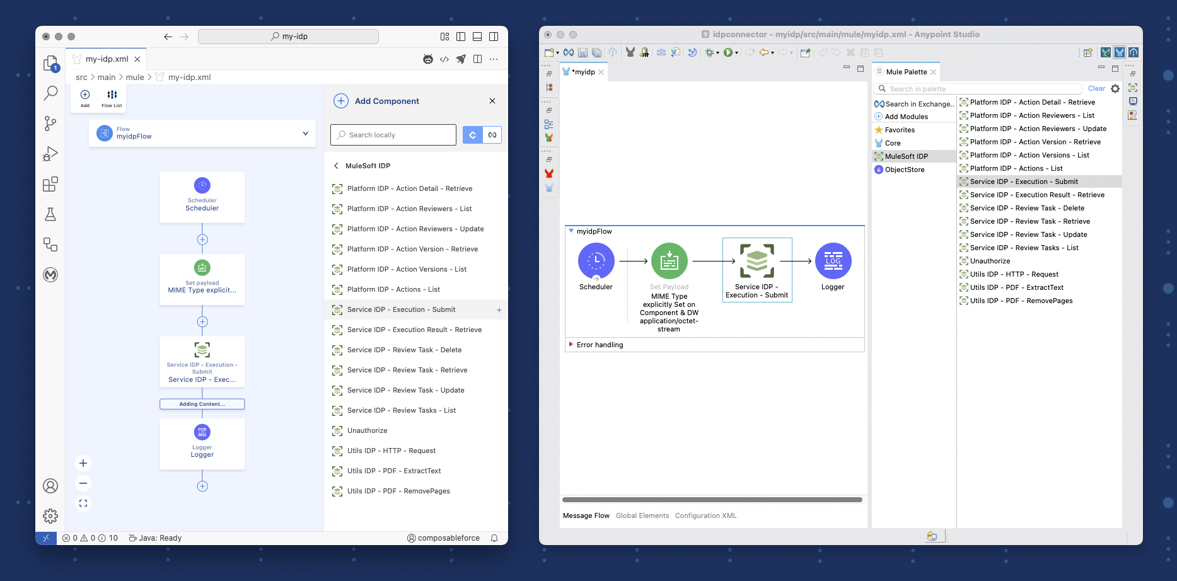Open the Source Control sidebar icon

(50, 124)
